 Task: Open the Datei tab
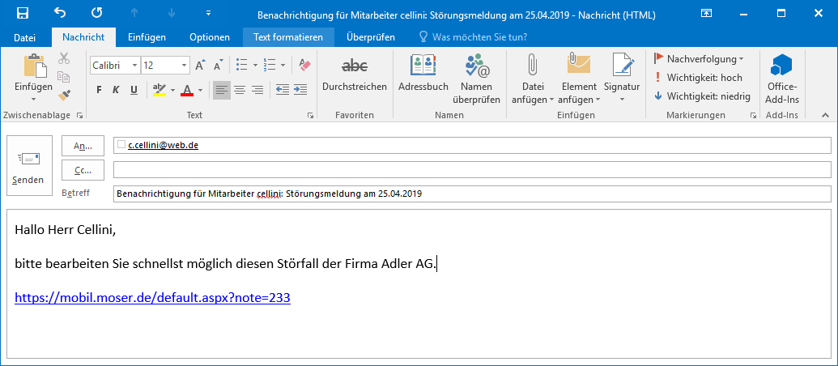(x=24, y=37)
